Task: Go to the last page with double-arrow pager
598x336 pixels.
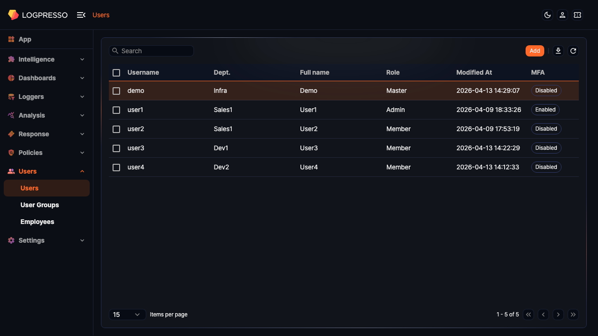Action: 573,315
